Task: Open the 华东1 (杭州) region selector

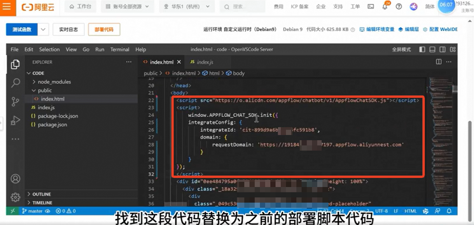Action: [187, 7]
